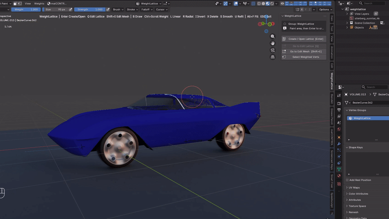Click the Size pressure sensitivity pen icon
Image resolution: width=389 pixels, height=219 pixels.
point(71,9)
